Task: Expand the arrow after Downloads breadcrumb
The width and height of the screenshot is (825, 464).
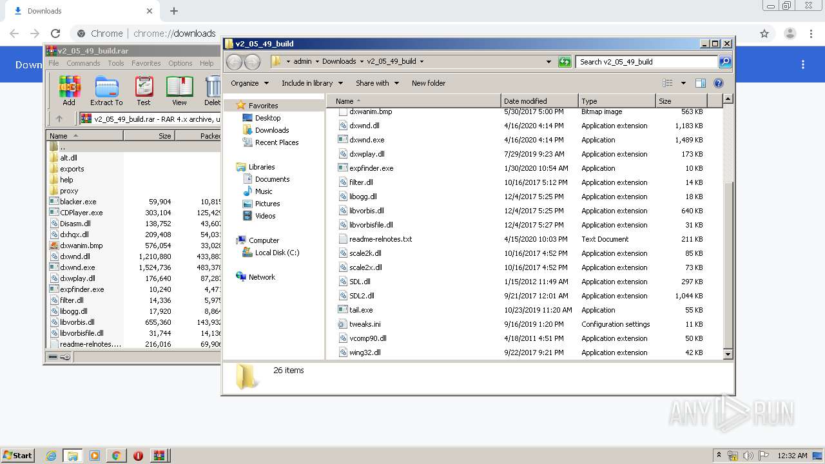Action: point(362,62)
